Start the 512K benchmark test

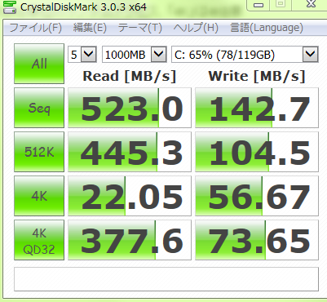39,152
